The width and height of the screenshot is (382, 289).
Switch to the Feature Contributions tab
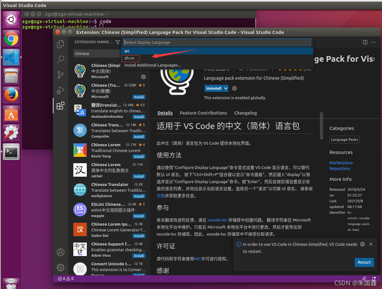click(x=203, y=113)
